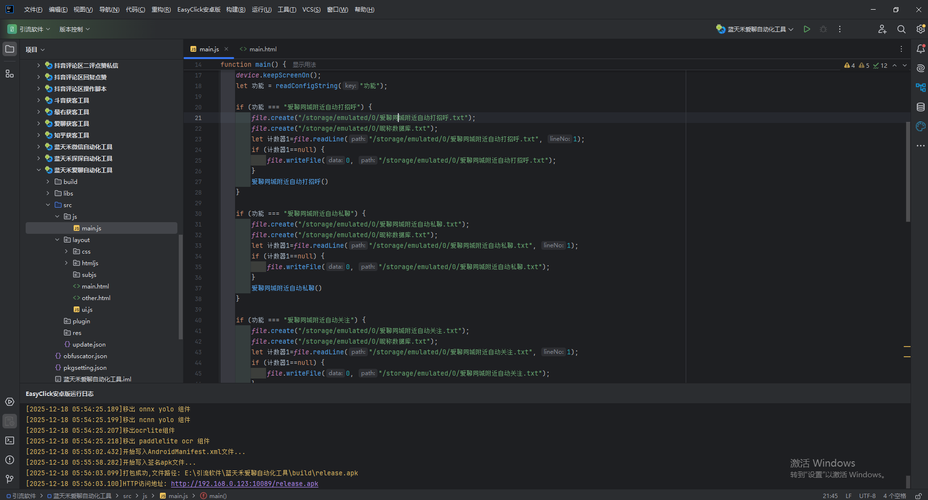Image resolution: width=928 pixels, height=500 pixels.
Task: Collapse the layout folder node
Action: (x=57, y=240)
